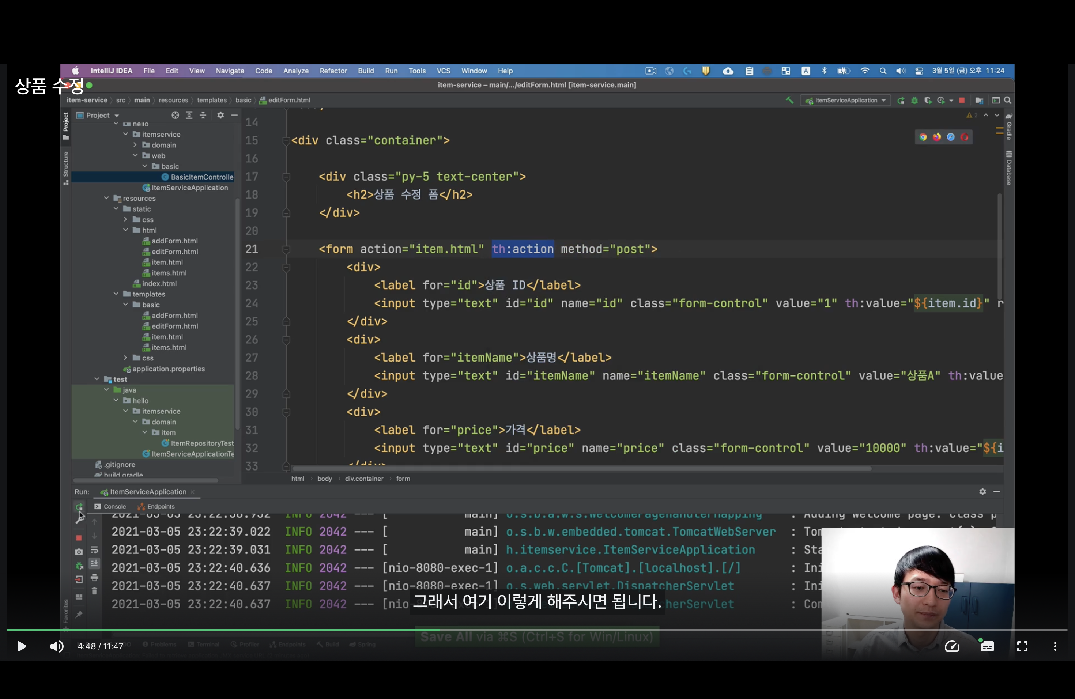Toggle line 21 code folding arrow
This screenshot has height=699, width=1075.
(285, 249)
